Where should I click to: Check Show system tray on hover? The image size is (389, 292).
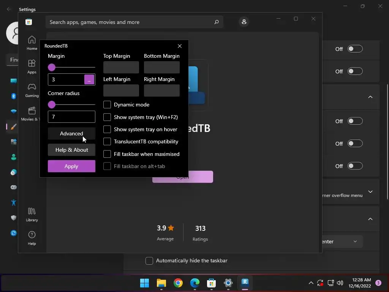tap(107, 129)
